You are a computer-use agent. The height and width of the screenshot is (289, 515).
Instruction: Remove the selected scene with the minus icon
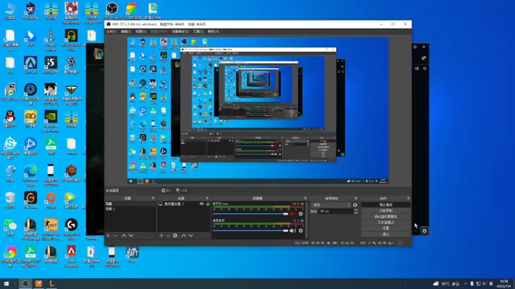[x=115, y=236]
